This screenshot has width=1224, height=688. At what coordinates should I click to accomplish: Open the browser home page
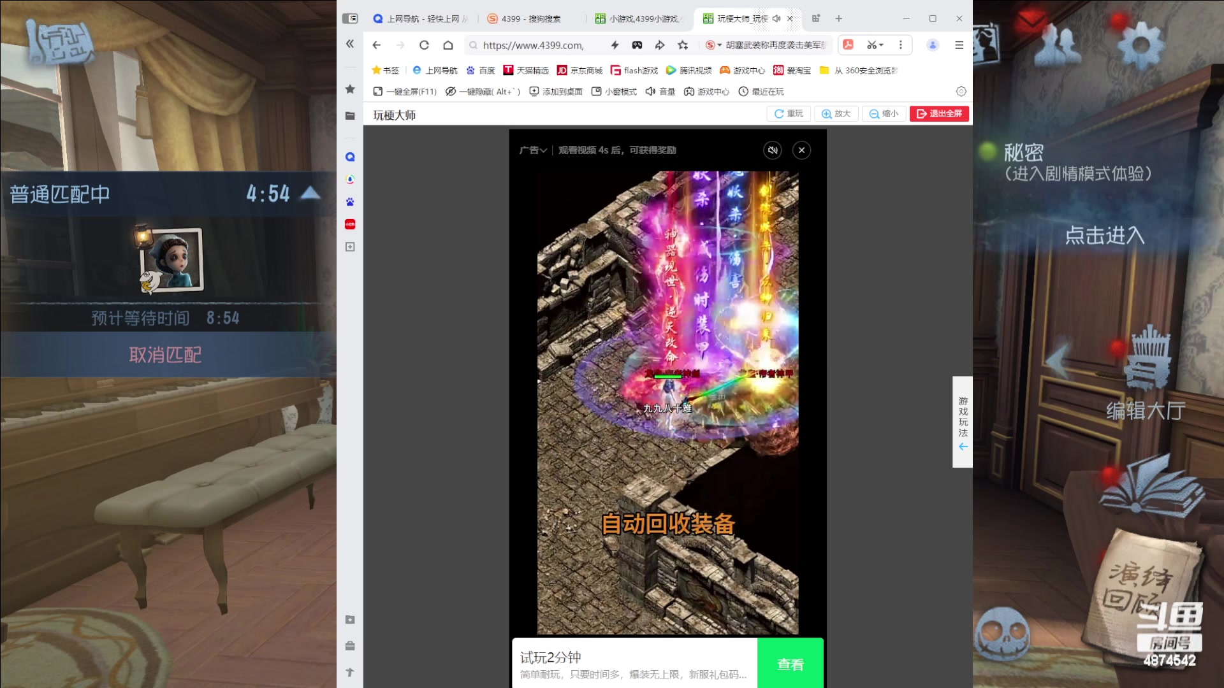coord(448,45)
